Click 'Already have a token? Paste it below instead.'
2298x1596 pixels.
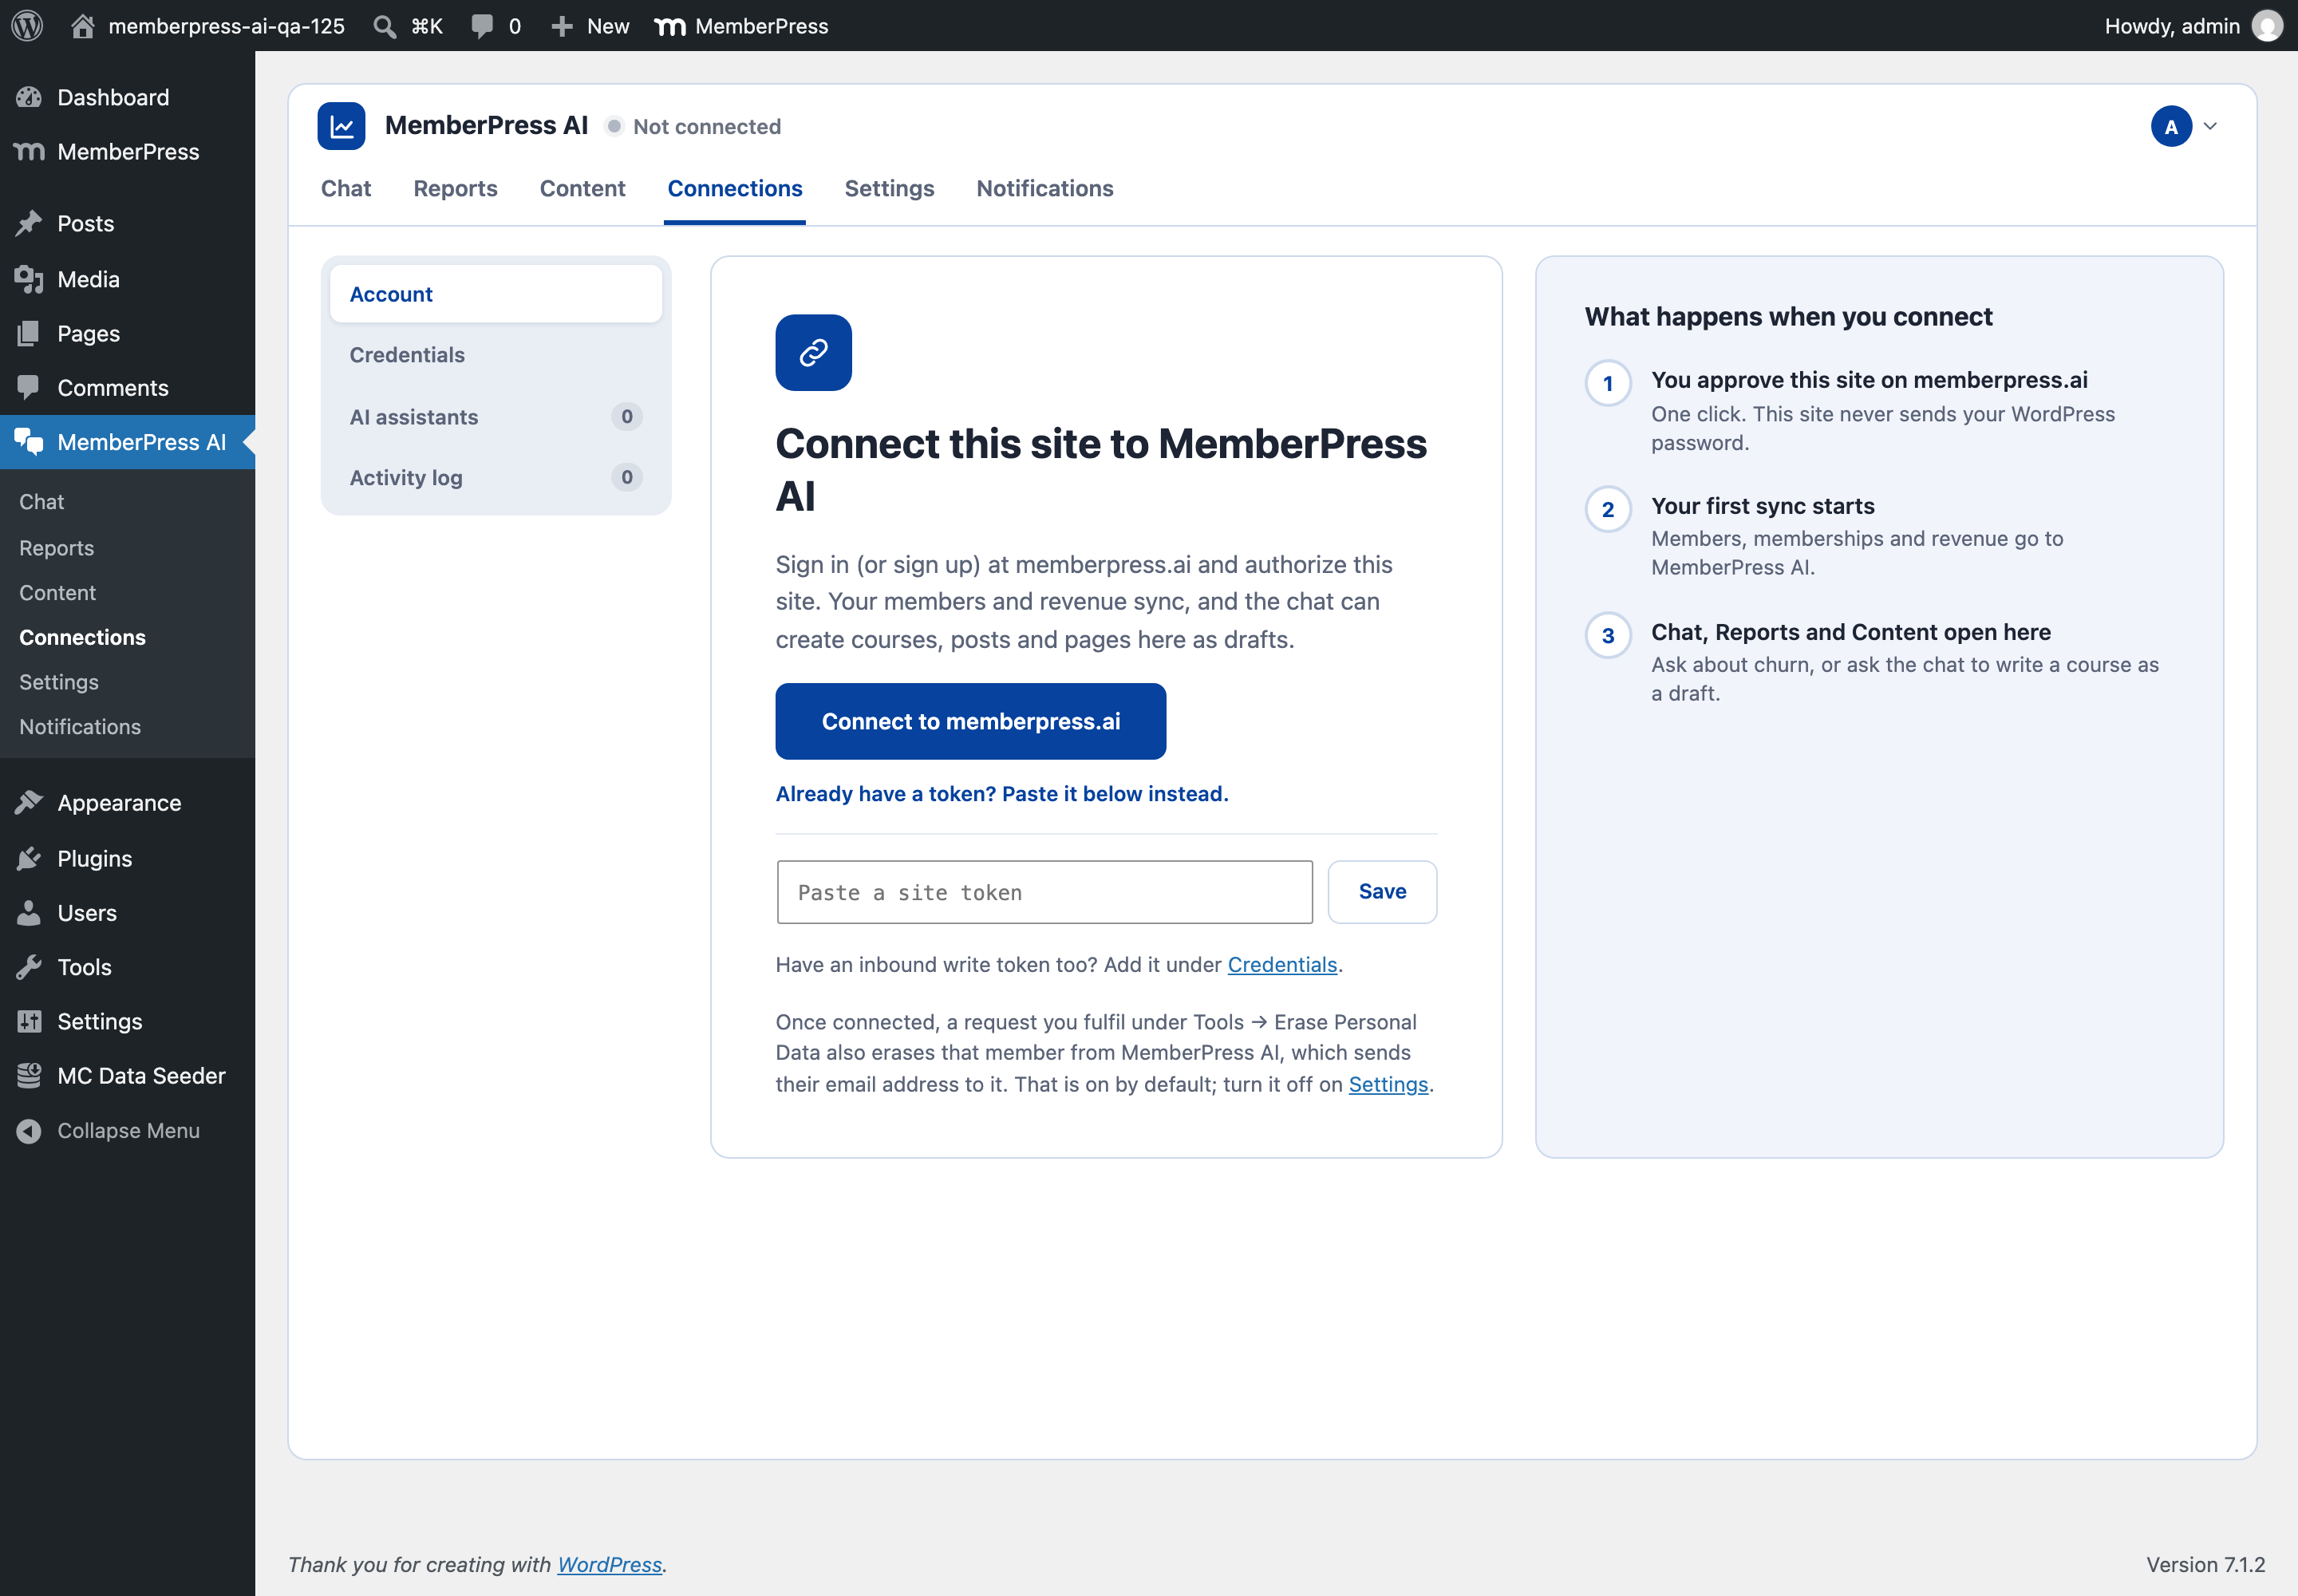(x=1002, y=793)
